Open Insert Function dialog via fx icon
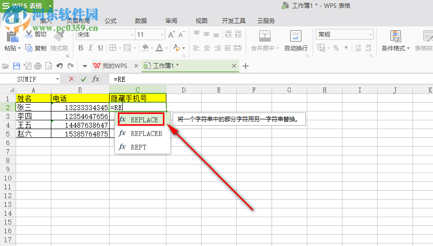The height and width of the screenshot is (246, 433). (x=96, y=79)
